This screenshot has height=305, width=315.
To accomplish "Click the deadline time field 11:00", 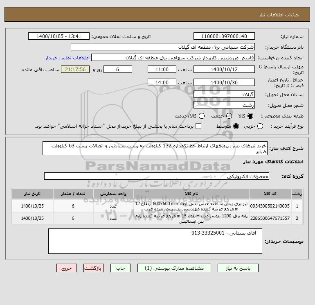I will pyautogui.click(x=162, y=69).
